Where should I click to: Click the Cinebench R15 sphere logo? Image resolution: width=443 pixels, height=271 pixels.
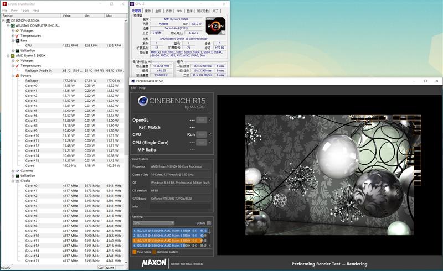tap(143, 100)
